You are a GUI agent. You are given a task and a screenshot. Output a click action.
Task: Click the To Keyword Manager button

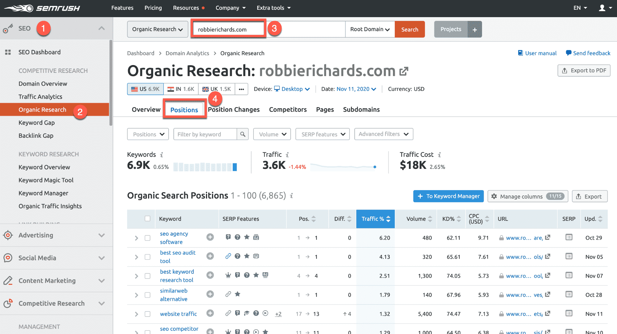tap(448, 196)
